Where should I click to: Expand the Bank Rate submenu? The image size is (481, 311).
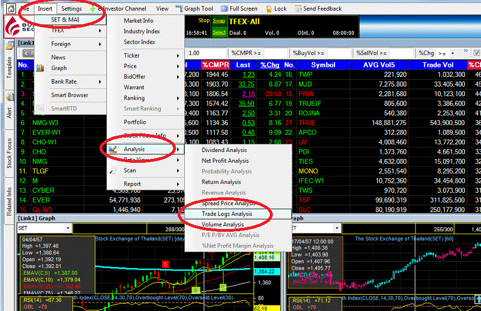(70, 81)
